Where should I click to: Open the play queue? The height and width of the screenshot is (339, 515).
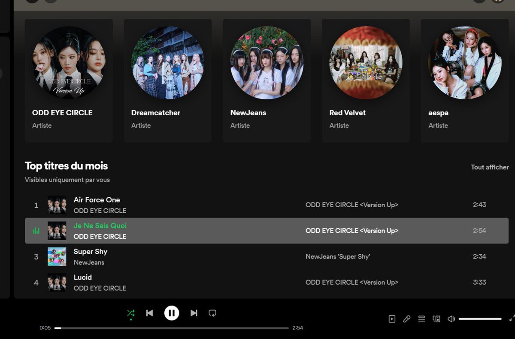pyautogui.click(x=421, y=319)
